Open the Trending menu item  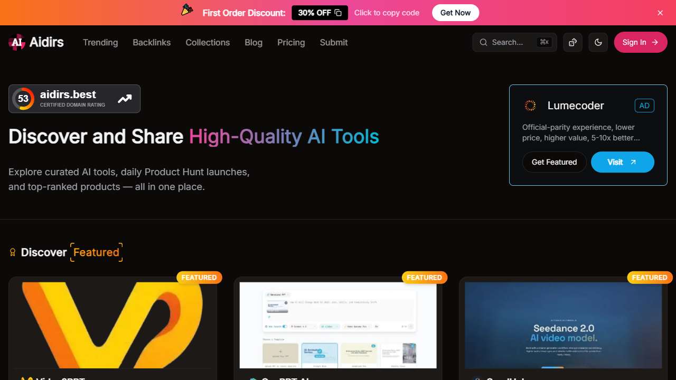tap(100, 42)
